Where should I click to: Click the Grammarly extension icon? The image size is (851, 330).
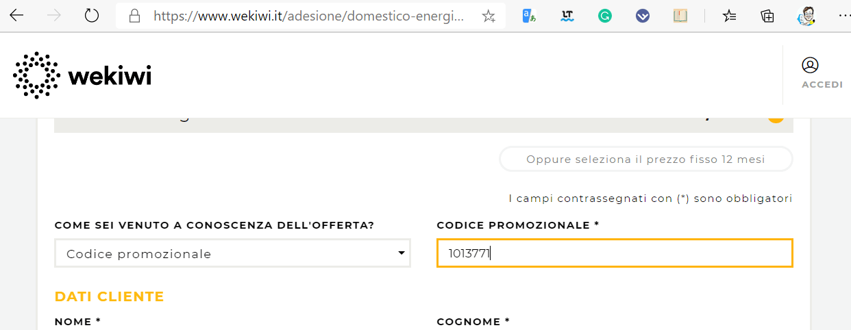pos(604,16)
